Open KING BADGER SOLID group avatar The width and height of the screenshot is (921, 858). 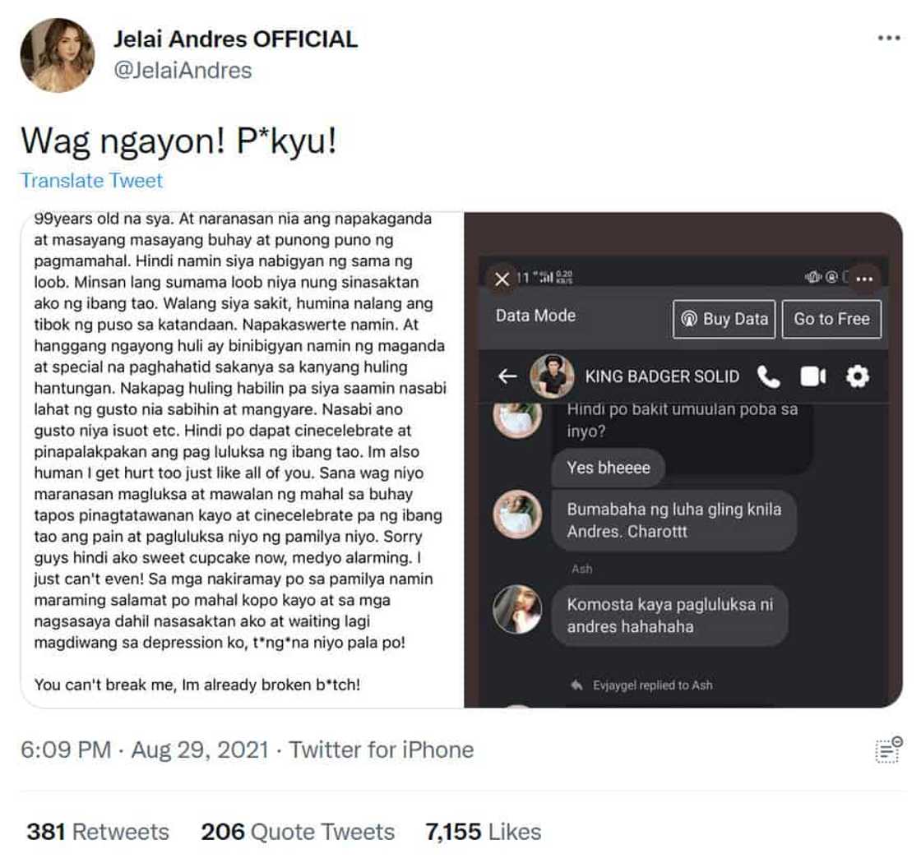(x=552, y=376)
